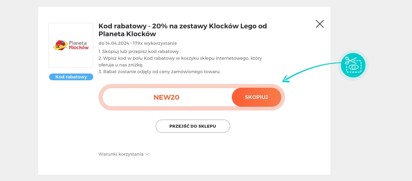Click the "179x wykorzystanie" usage count
The height and width of the screenshot is (181, 412).
click(x=155, y=43)
